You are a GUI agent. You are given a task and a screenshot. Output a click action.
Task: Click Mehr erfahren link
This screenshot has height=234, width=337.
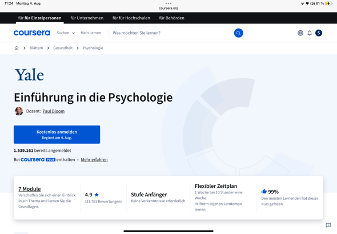pyautogui.click(x=94, y=159)
